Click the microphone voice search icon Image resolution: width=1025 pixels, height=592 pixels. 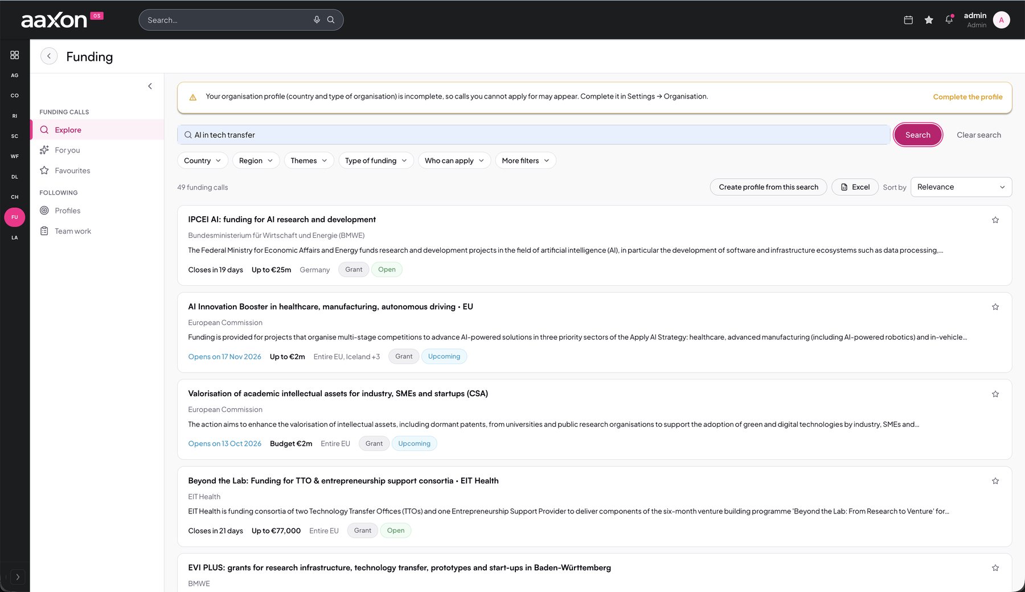click(317, 20)
